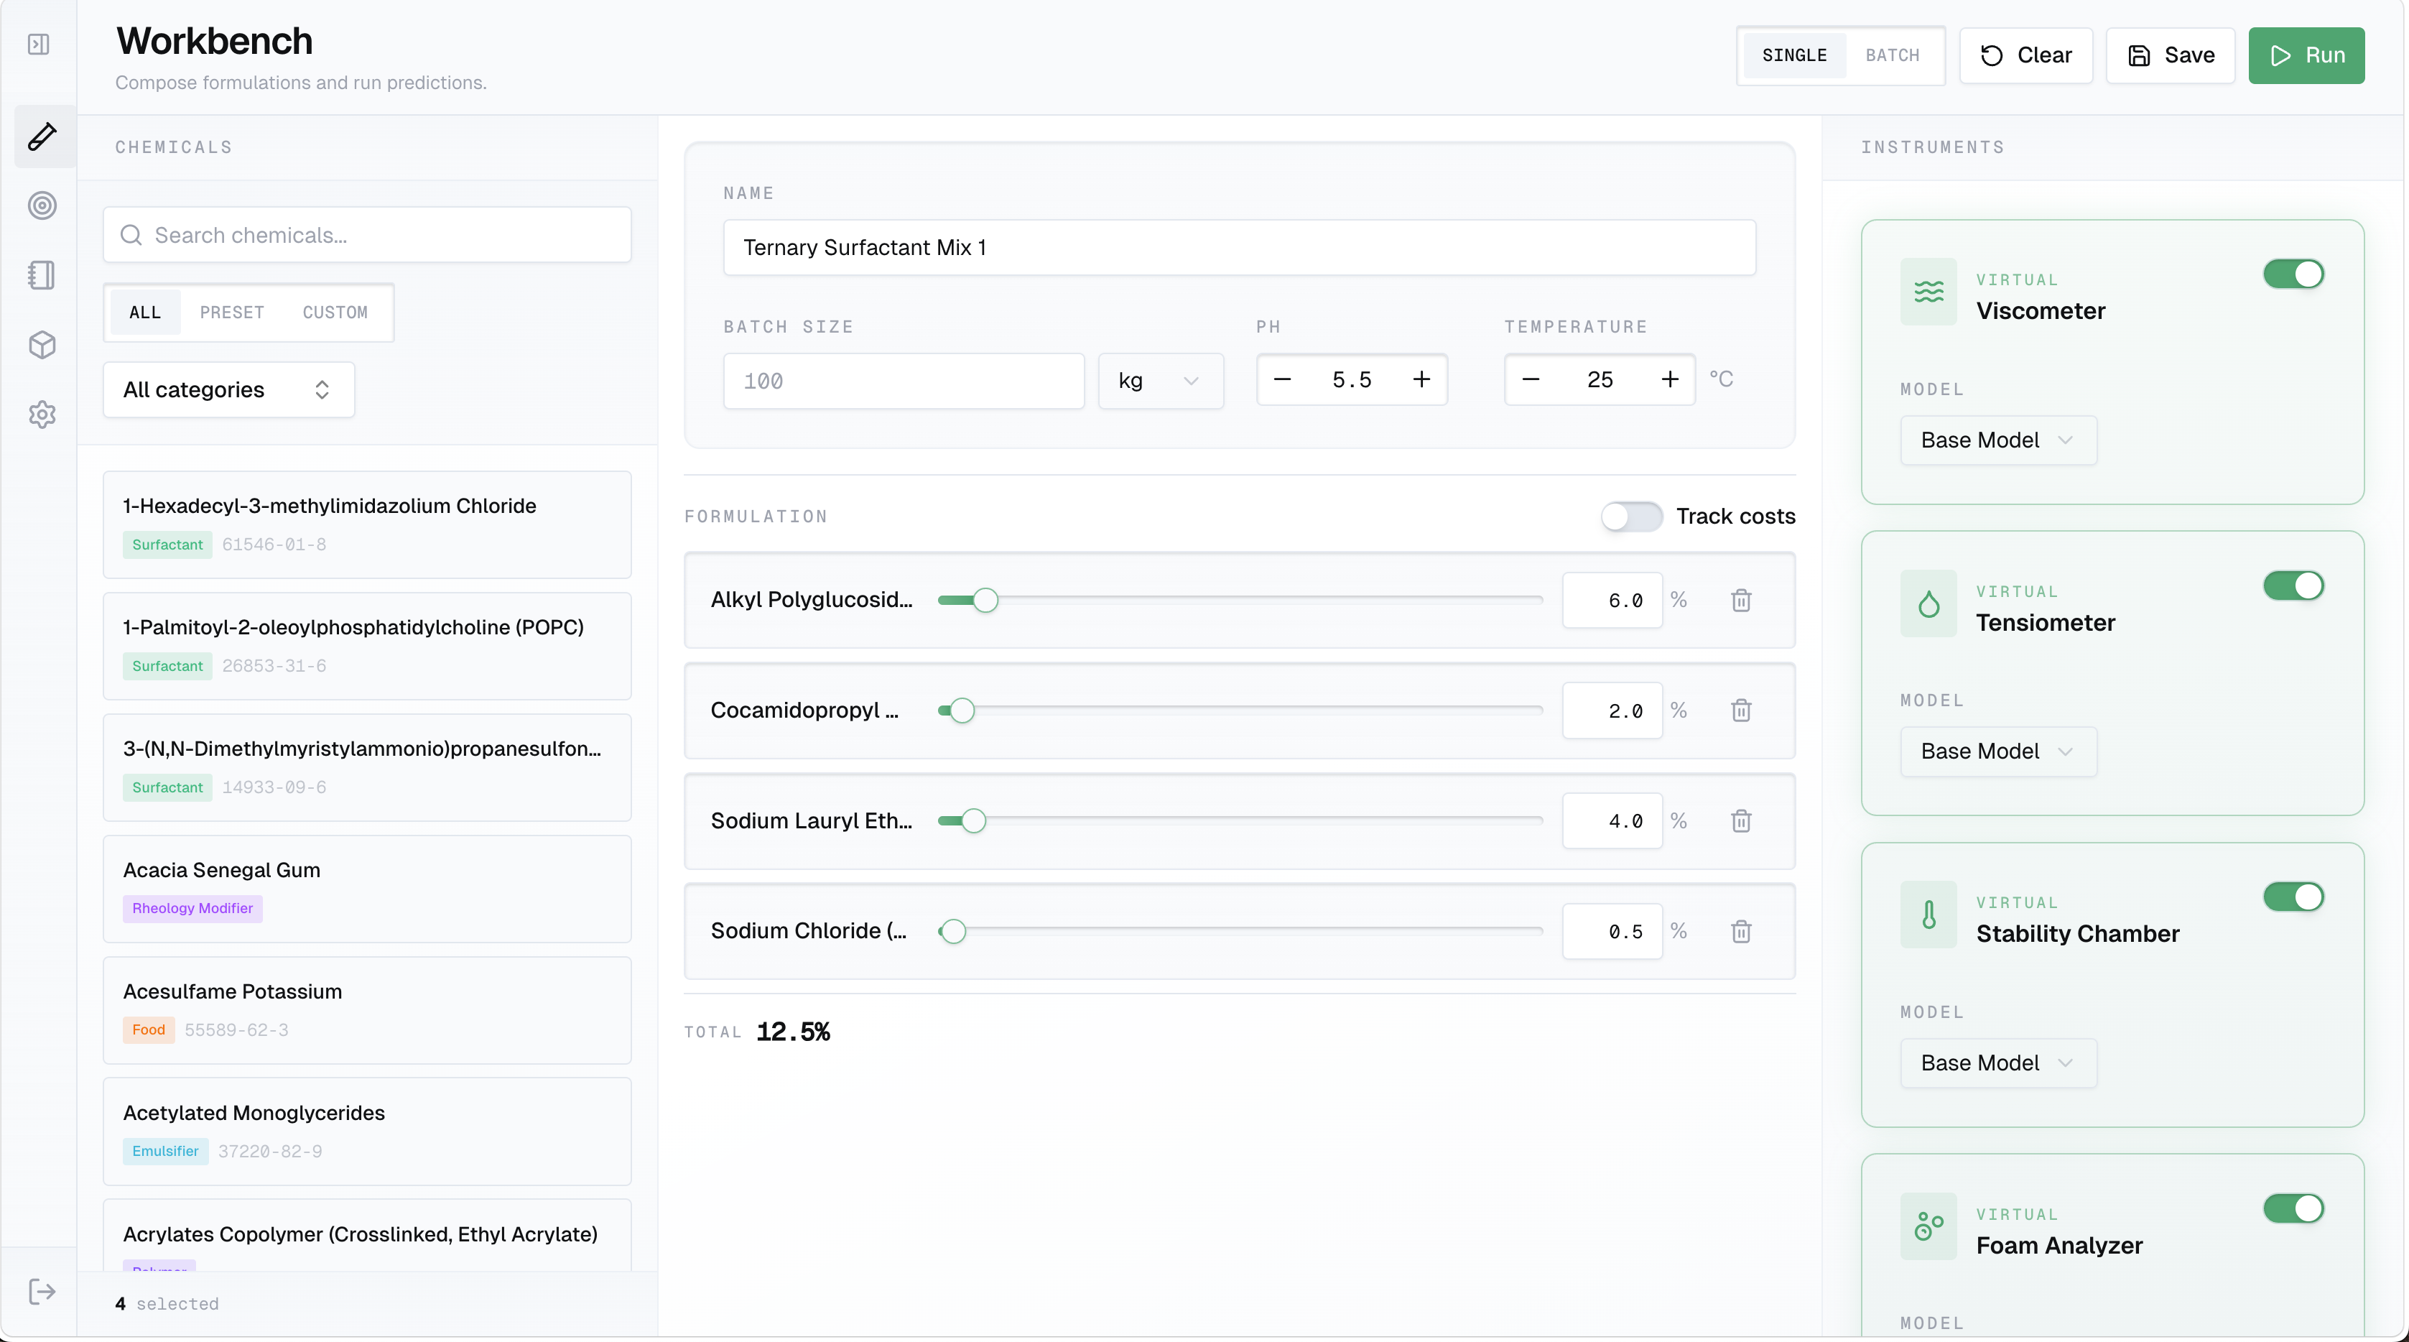Increase pH with plus button
The image size is (2409, 1342).
[x=1421, y=380]
